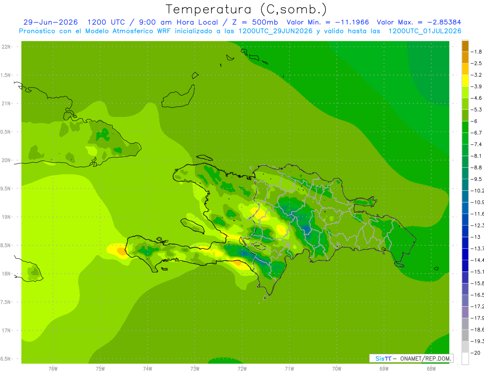The image size is (484, 374).
Task: Click the "-2.5" colorbar label
Action: click(x=476, y=63)
